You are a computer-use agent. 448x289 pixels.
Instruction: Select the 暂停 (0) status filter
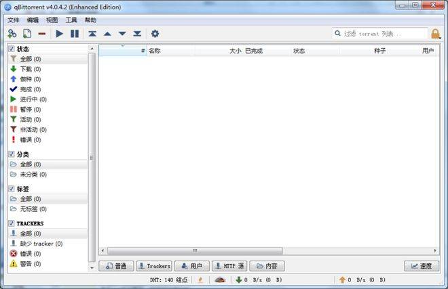pos(48,110)
